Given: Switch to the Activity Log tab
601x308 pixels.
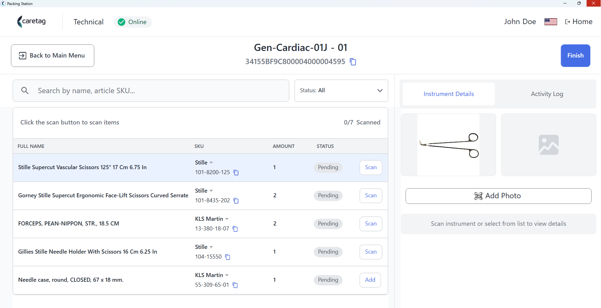Looking at the screenshot, I should click(x=547, y=94).
